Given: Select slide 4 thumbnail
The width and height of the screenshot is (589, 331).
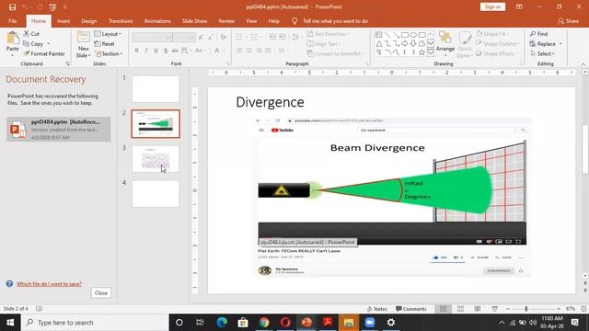Looking at the screenshot, I should pos(156,194).
